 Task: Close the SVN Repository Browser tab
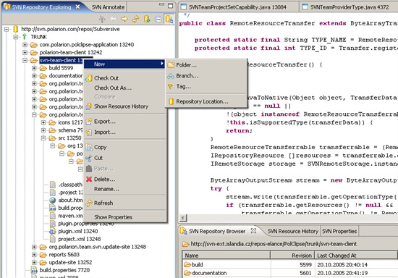pyautogui.click(x=253, y=231)
